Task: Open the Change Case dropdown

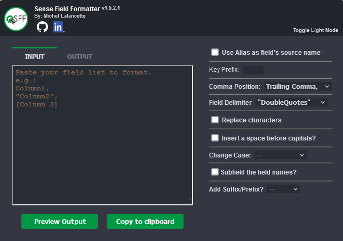Action: 281,155
